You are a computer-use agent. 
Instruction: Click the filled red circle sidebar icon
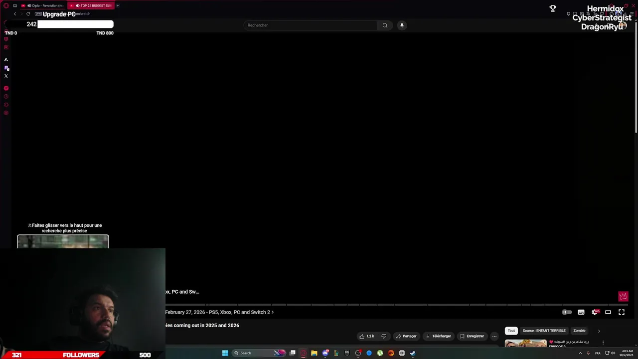coord(6,88)
